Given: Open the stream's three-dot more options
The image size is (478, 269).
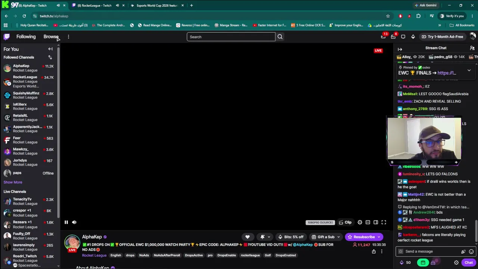Looking at the screenshot, I should tap(382, 251).
